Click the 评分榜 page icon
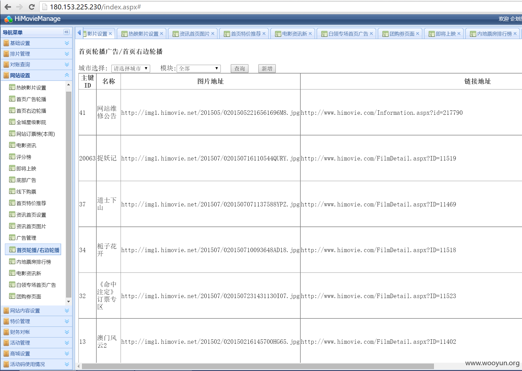Screen dimensions: 522x371 [x=12, y=157]
